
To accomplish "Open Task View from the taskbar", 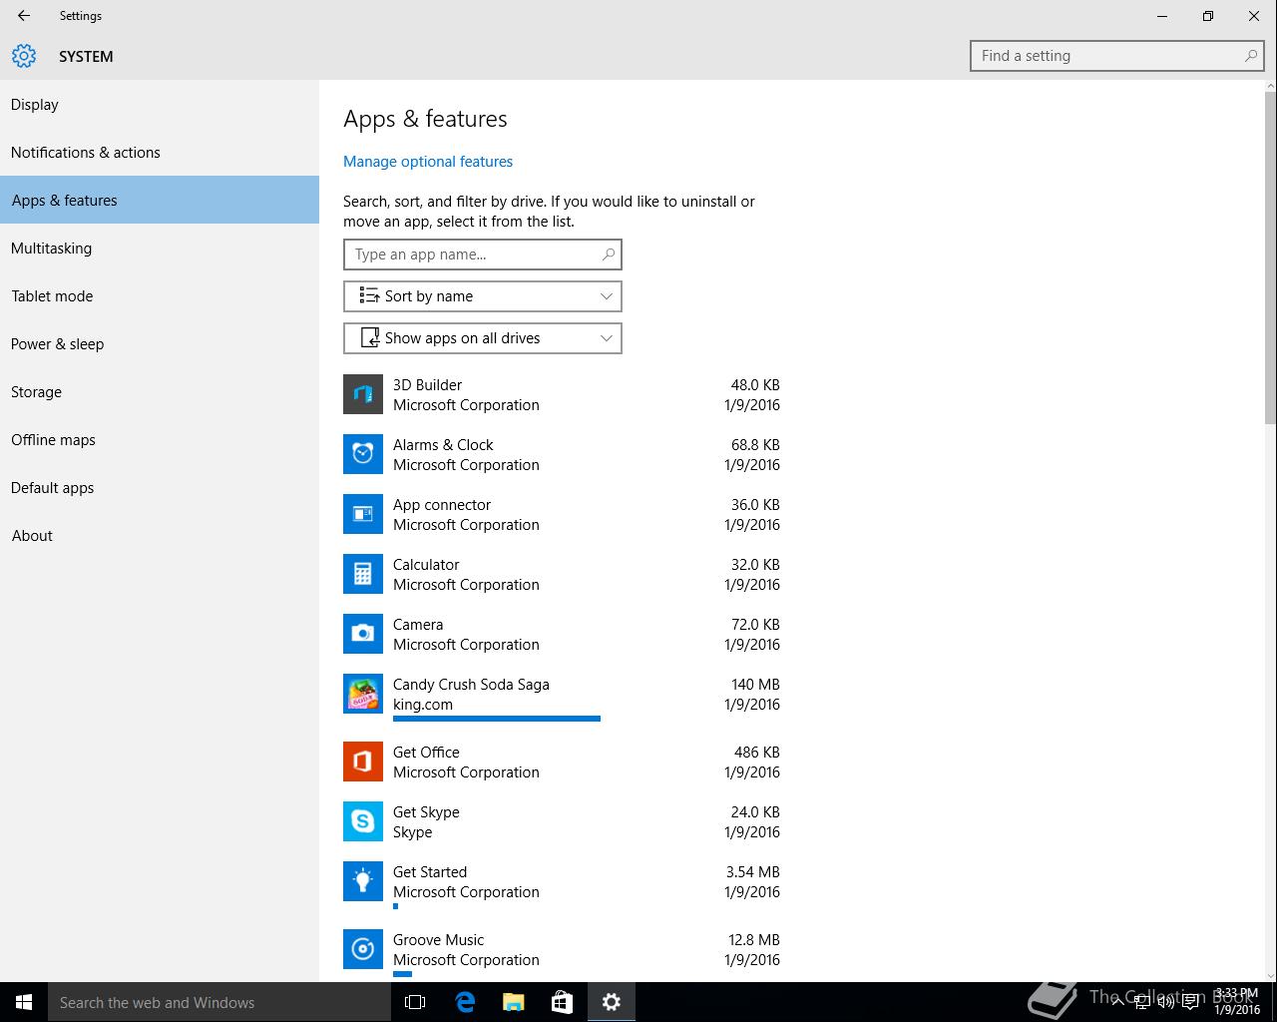I will click(x=415, y=1002).
